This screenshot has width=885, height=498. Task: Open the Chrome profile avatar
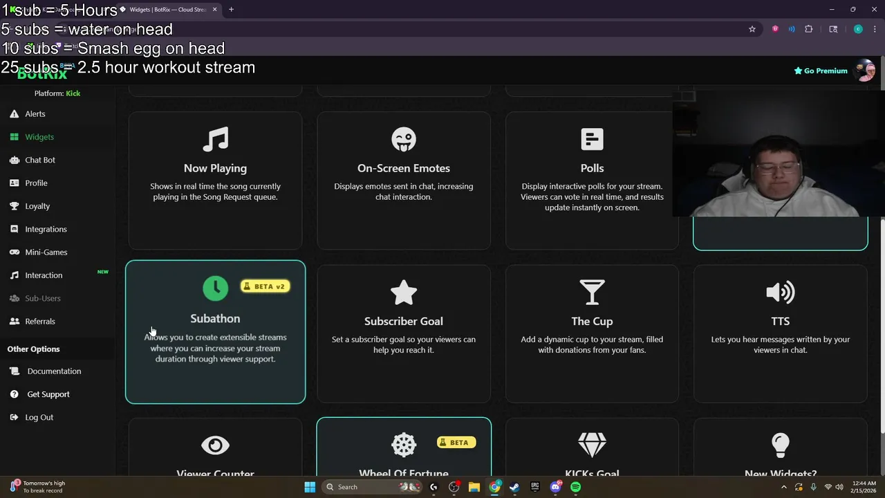coord(858,29)
